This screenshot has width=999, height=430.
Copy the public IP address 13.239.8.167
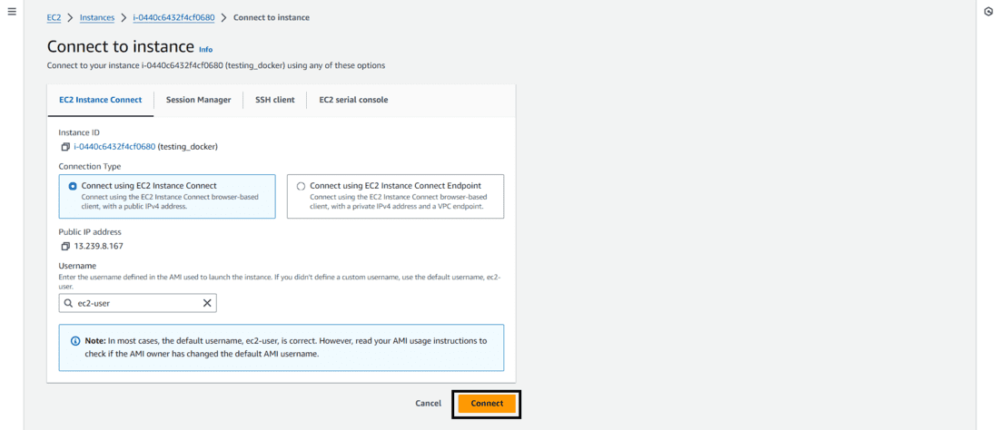[x=65, y=247]
